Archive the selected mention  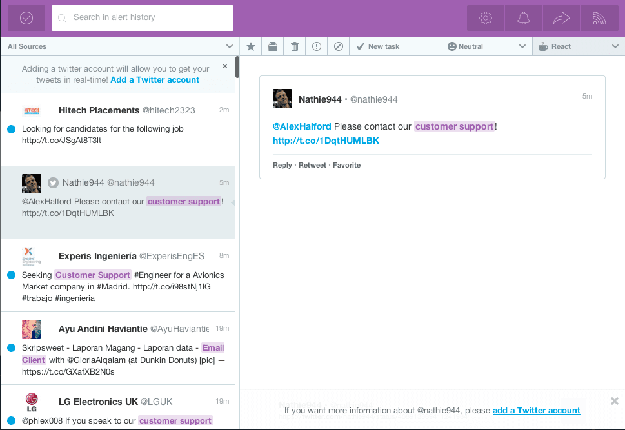pyautogui.click(x=273, y=46)
